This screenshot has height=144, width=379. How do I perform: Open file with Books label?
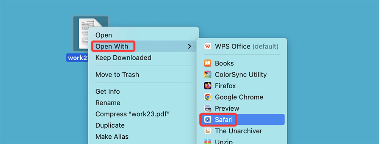pyautogui.click(x=224, y=63)
